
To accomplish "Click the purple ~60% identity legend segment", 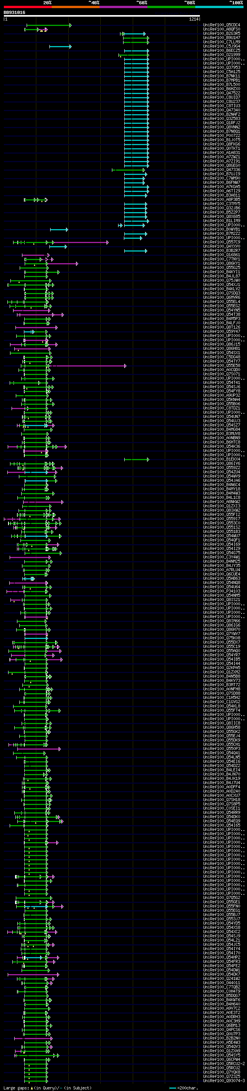I will click(x=123, y=7).
